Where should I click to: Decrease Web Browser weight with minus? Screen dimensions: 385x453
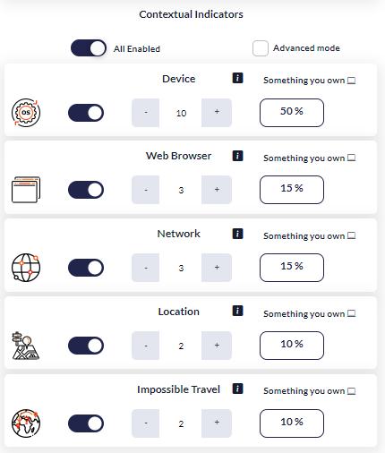click(x=146, y=190)
